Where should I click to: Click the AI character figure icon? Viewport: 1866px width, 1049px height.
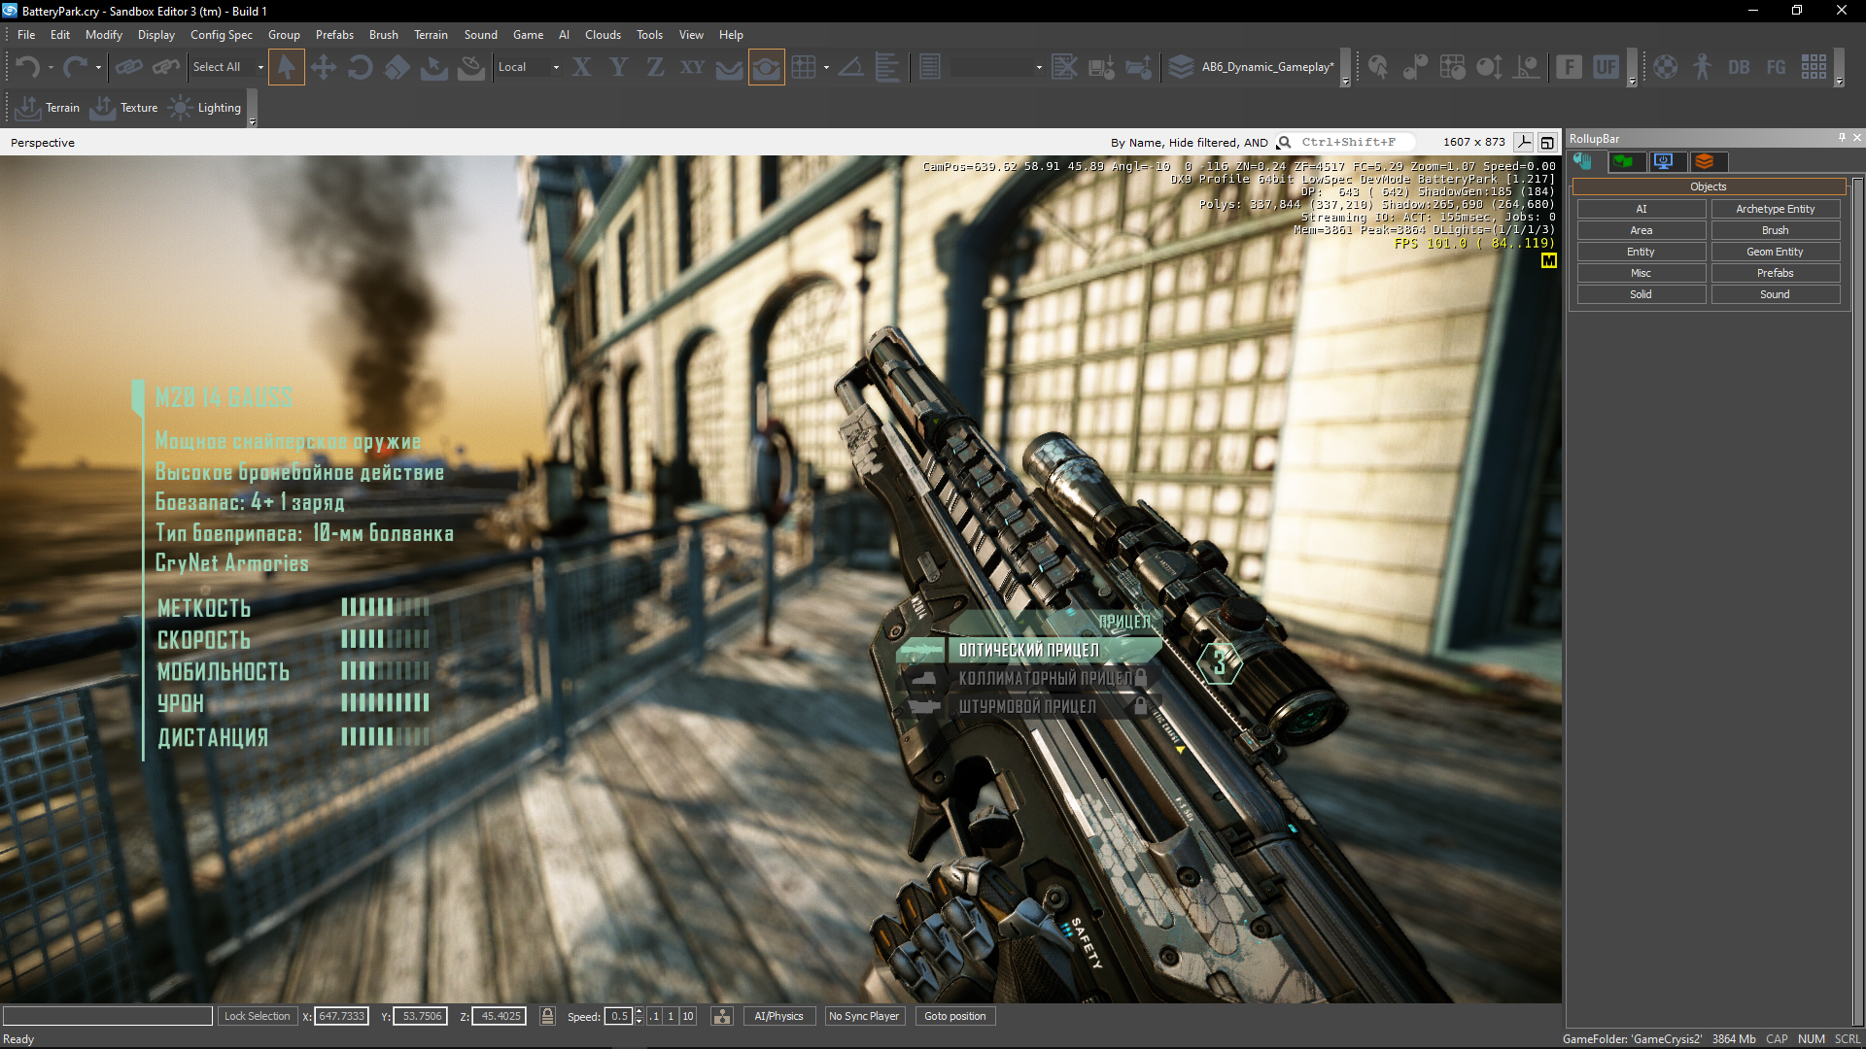(x=1702, y=67)
